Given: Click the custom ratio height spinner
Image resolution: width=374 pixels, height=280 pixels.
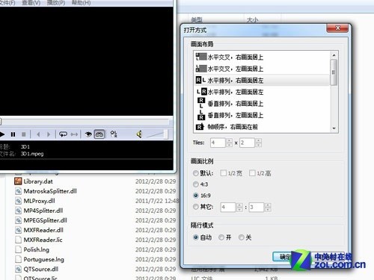Looking at the screenshot, I should 268,207.
